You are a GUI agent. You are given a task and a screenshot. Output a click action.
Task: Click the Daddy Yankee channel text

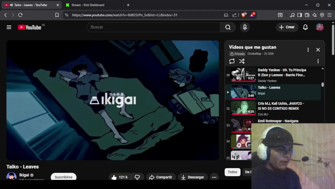[x=267, y=81]
